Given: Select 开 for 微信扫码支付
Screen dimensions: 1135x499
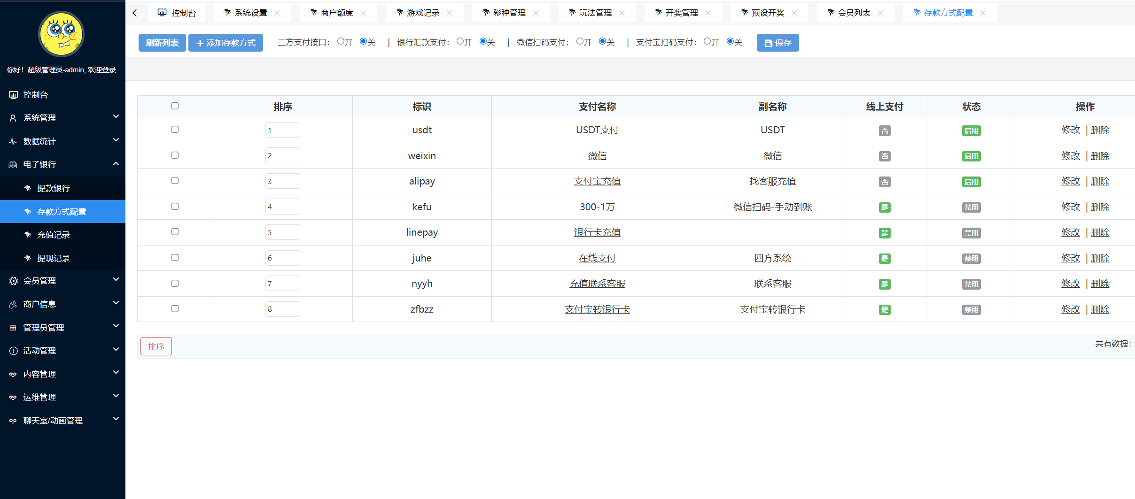Looking at the screenshot, I should coord(579,41).
